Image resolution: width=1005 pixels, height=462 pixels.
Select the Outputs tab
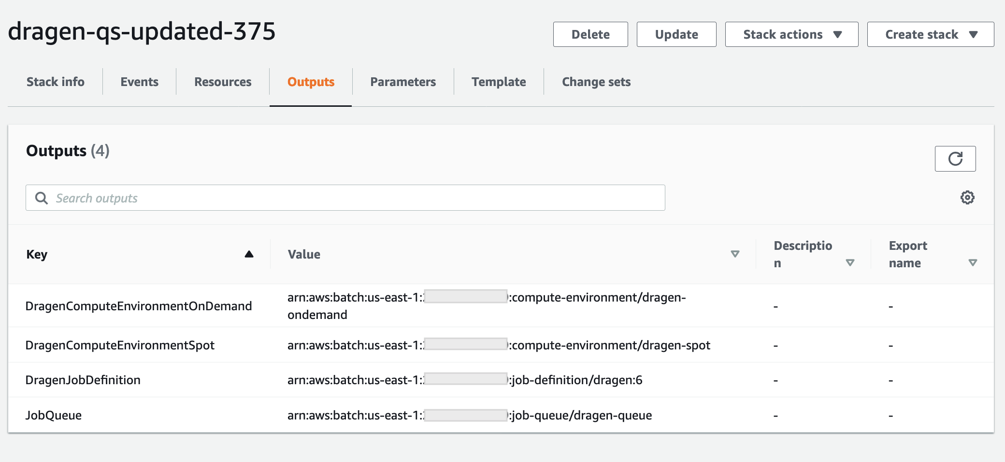click(x=311, y=82)
